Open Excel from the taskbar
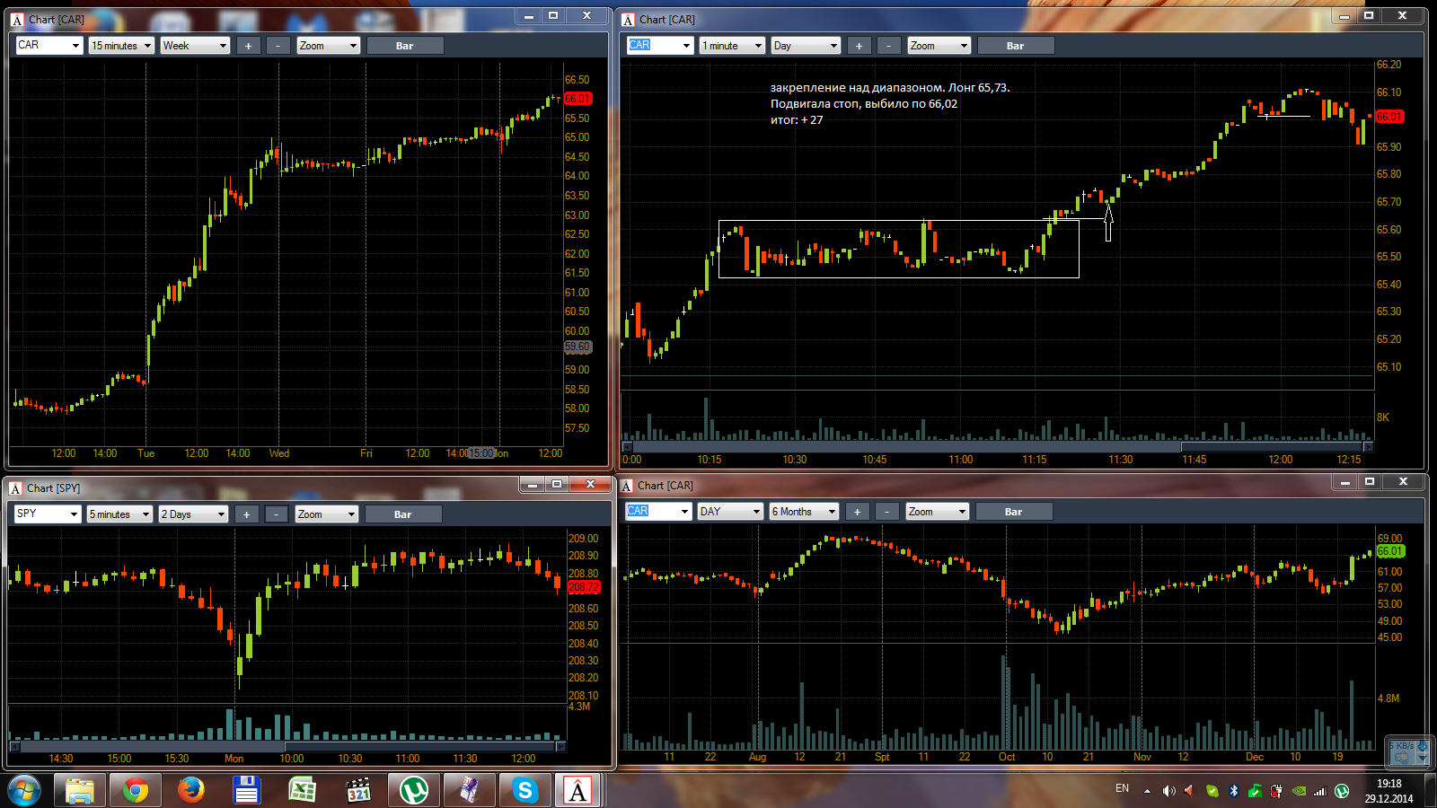 (302, 791)
